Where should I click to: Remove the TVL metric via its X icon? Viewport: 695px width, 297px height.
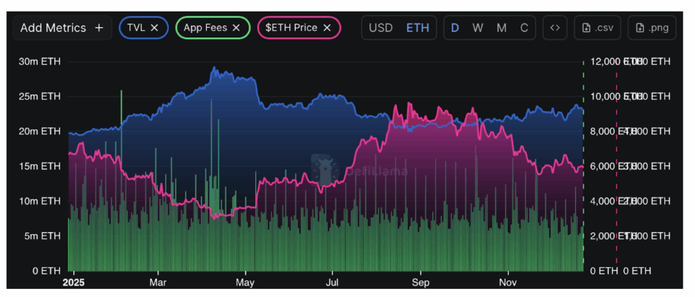[154, 28]
